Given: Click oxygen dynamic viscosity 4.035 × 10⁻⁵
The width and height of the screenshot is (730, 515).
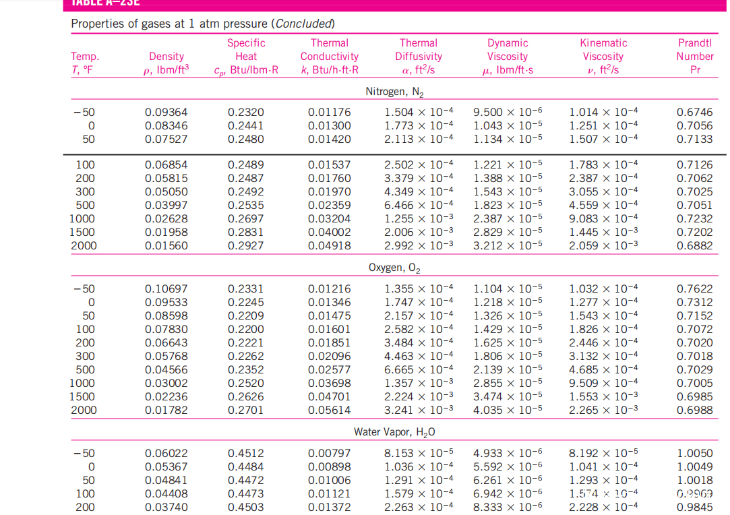Looking at the screenshot, I should (508, 411).
